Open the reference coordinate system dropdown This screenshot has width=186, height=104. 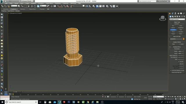(43, 6)
